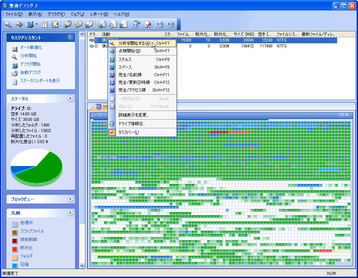Click the オート最適化 wizard icon

pyautogui.click(x=15, y=49)
